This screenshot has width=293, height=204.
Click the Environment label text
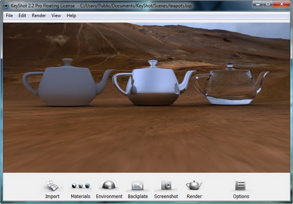[109, 196]
